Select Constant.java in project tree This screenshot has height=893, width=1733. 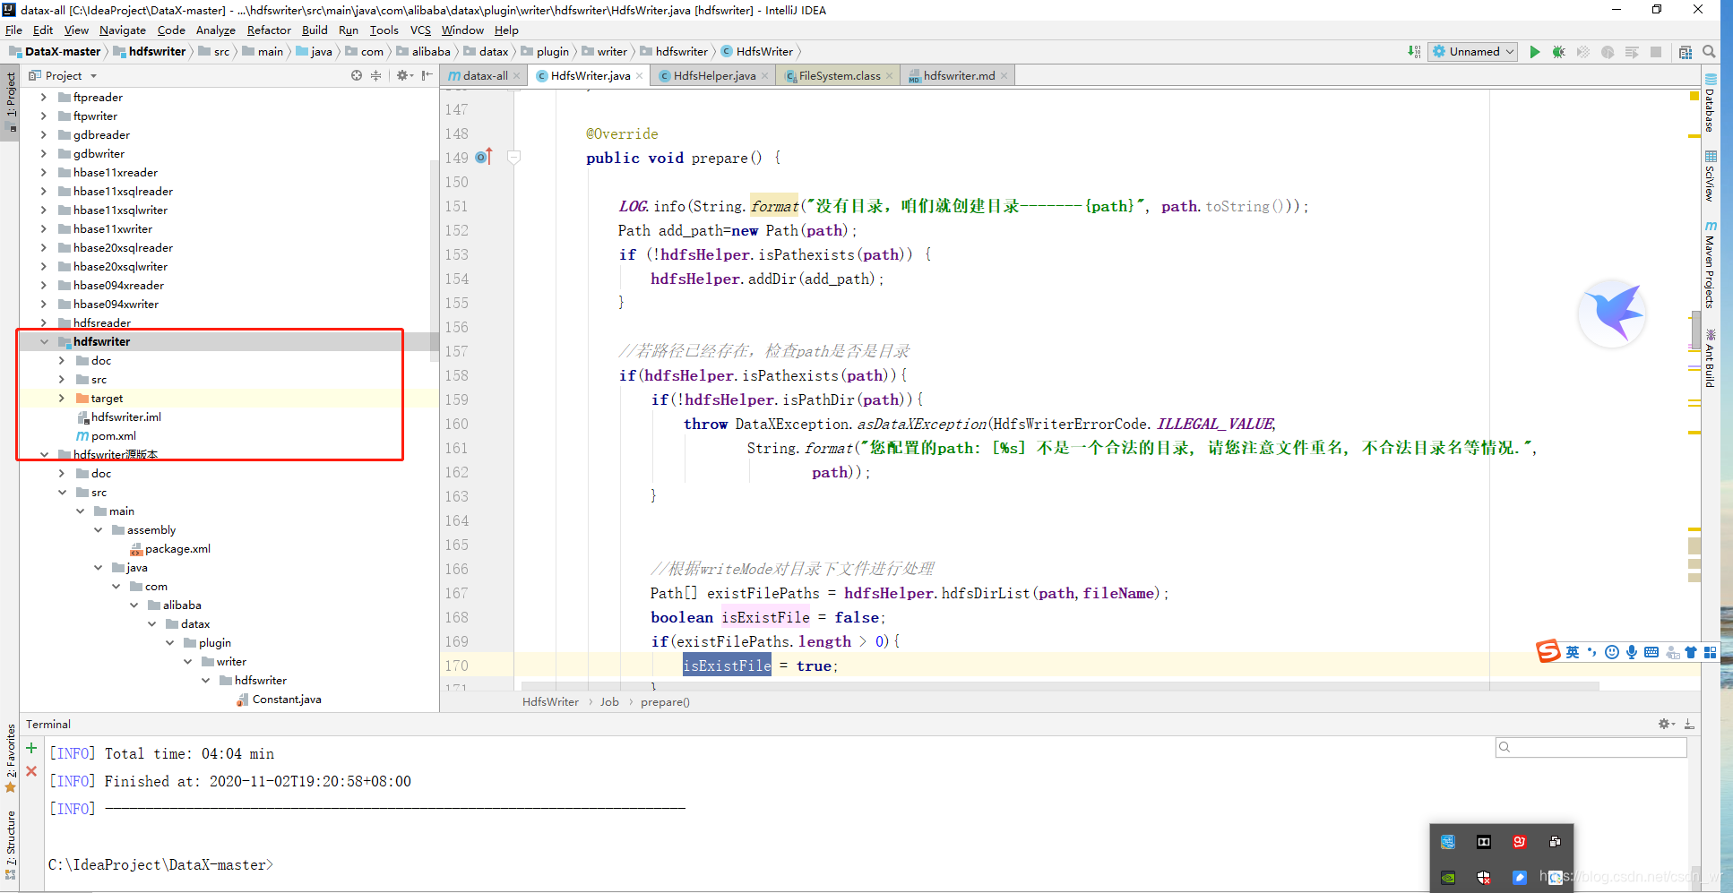(x=278, y=699)
